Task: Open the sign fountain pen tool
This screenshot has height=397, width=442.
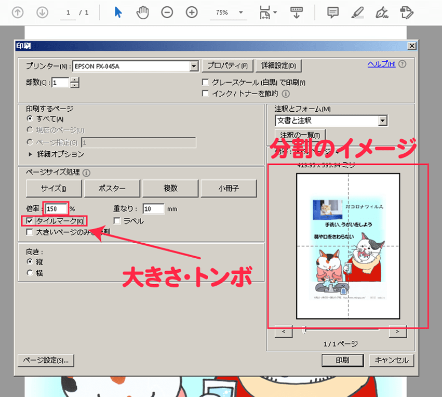Action: (x=382, y=12)
